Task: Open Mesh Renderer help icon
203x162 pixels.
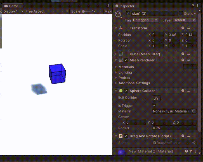Action: tap(183, 60)
